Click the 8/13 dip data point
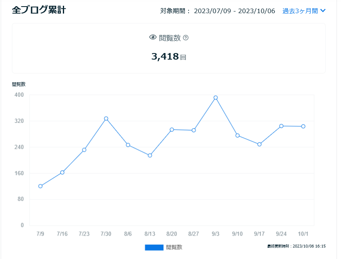Viewport: 341px width, 259px height. [150, 155]
